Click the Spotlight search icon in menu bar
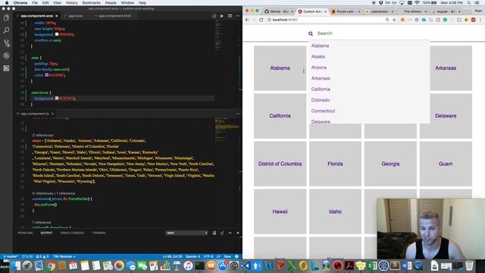 (469, 3)
